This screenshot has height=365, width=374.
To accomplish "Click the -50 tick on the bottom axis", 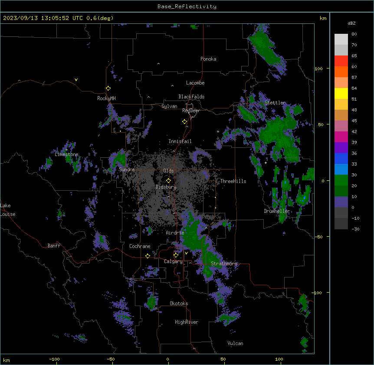I will click(x=111, y=359).
